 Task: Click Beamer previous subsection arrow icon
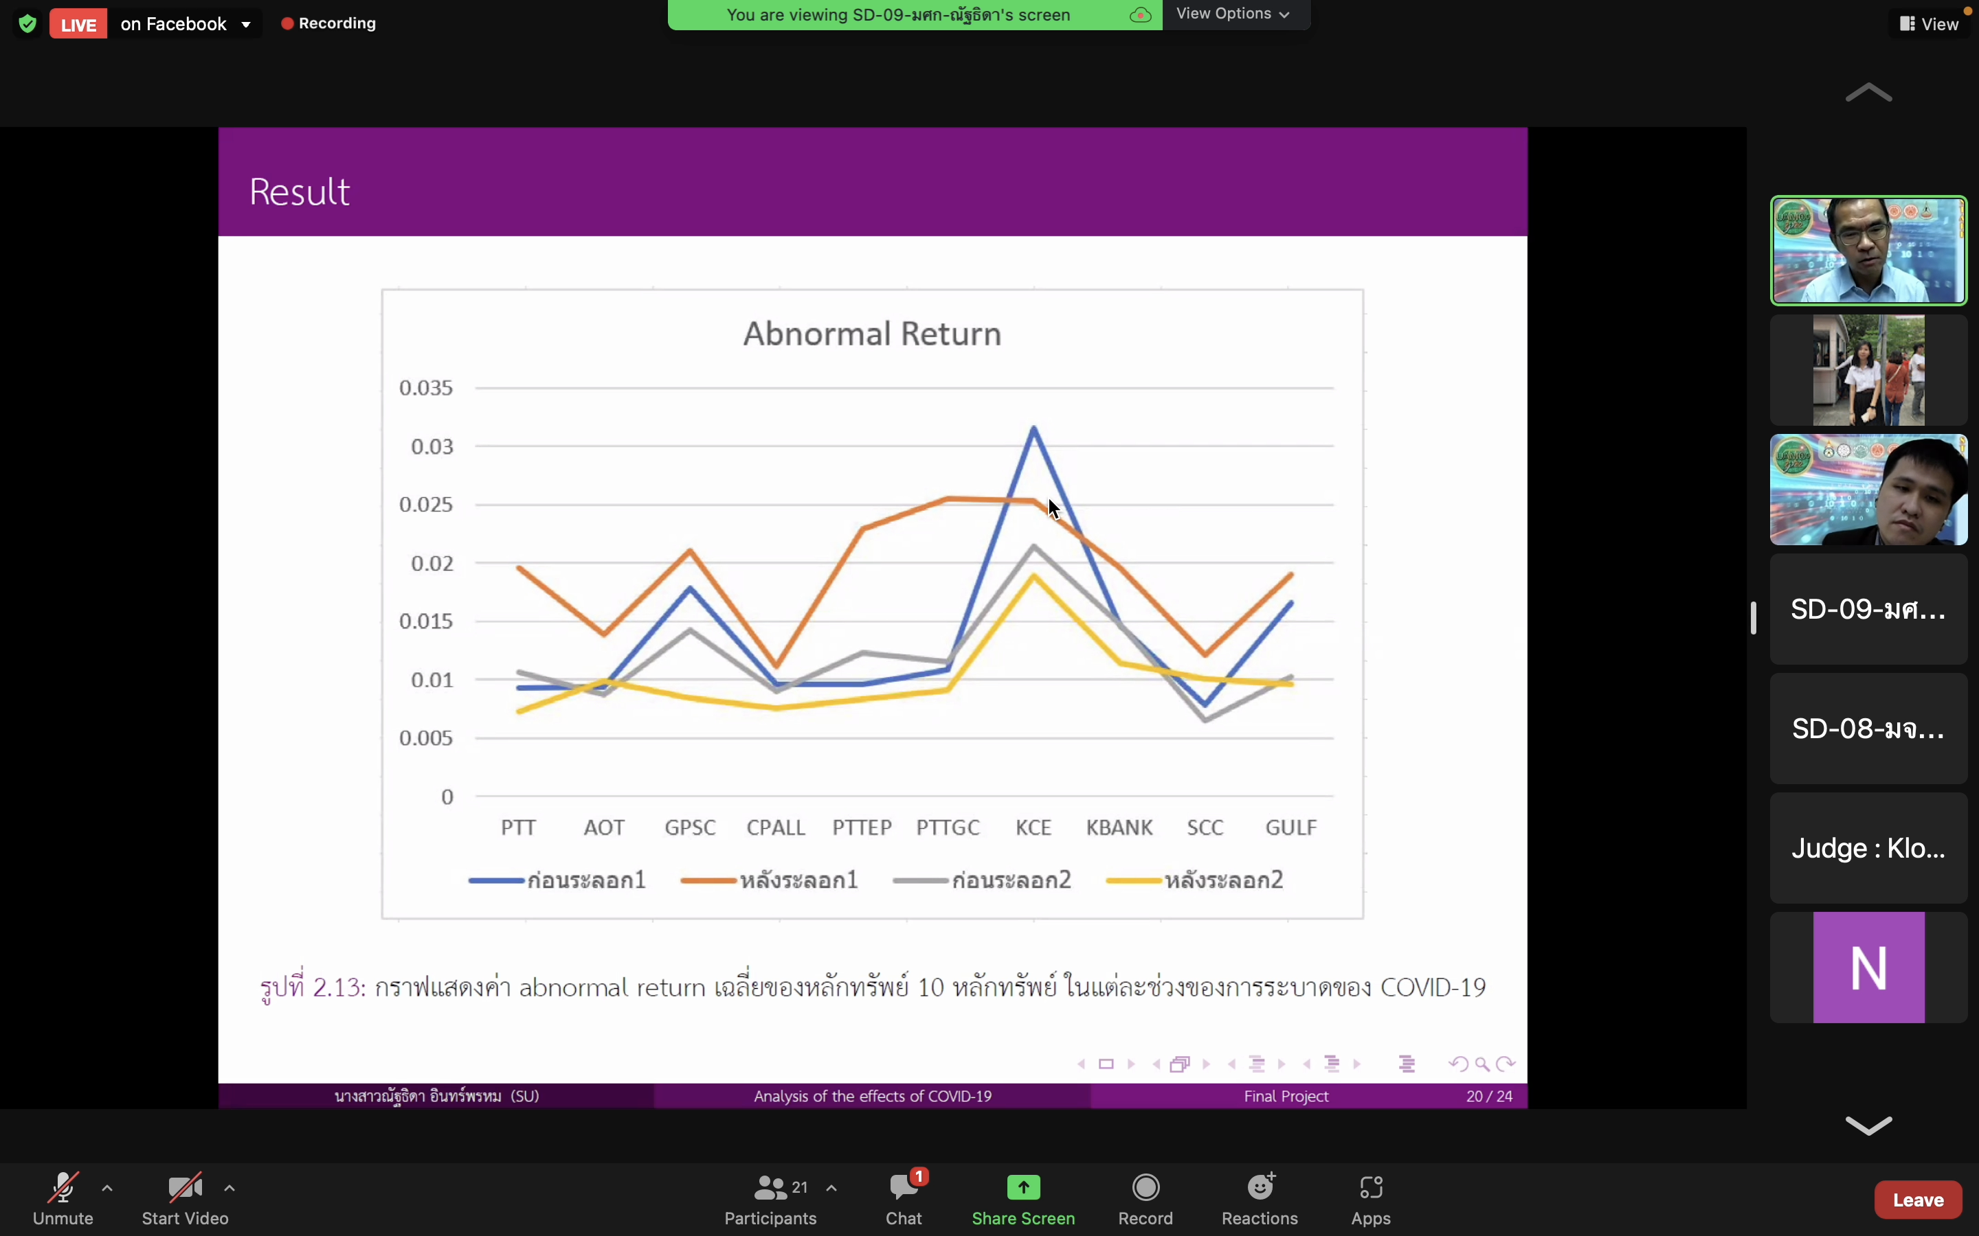coord(1231,1064)
